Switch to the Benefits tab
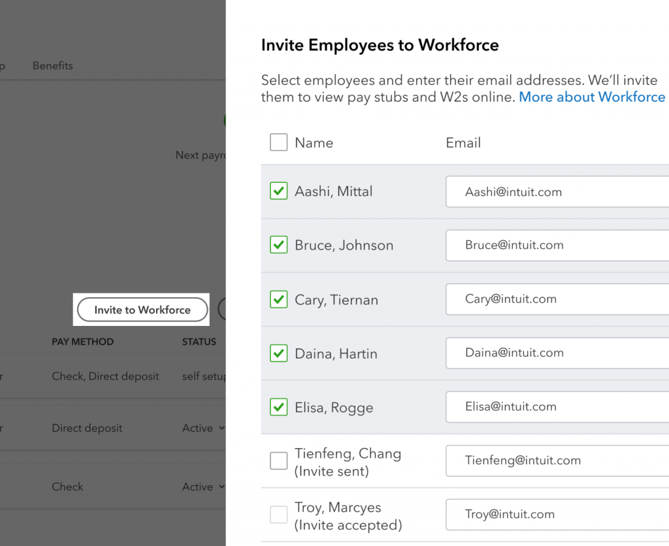This screenshot has width=669, height=546. 53,66
